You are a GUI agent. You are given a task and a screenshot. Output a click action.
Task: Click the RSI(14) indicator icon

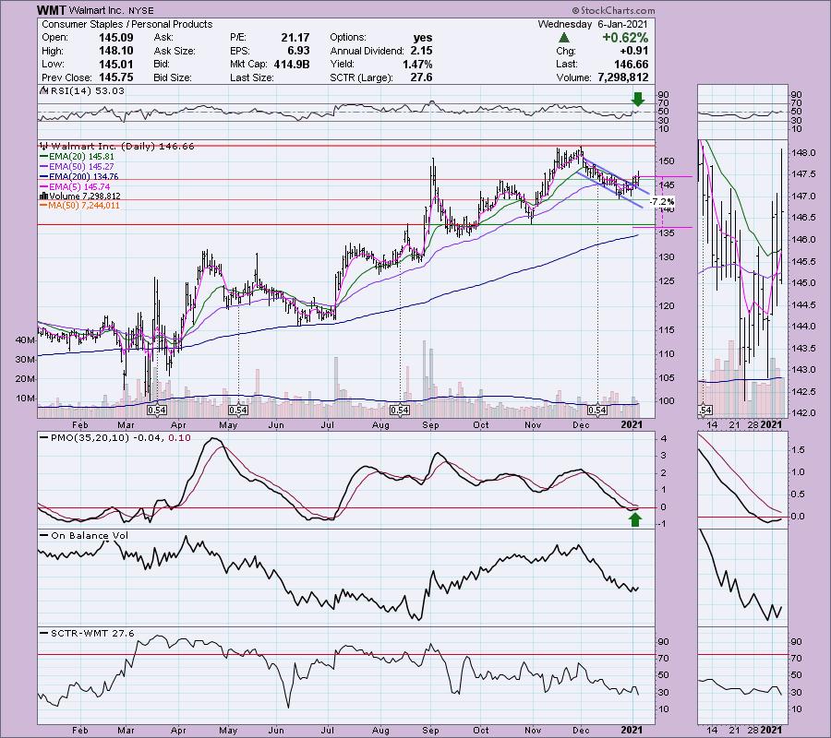pos(44,90)
